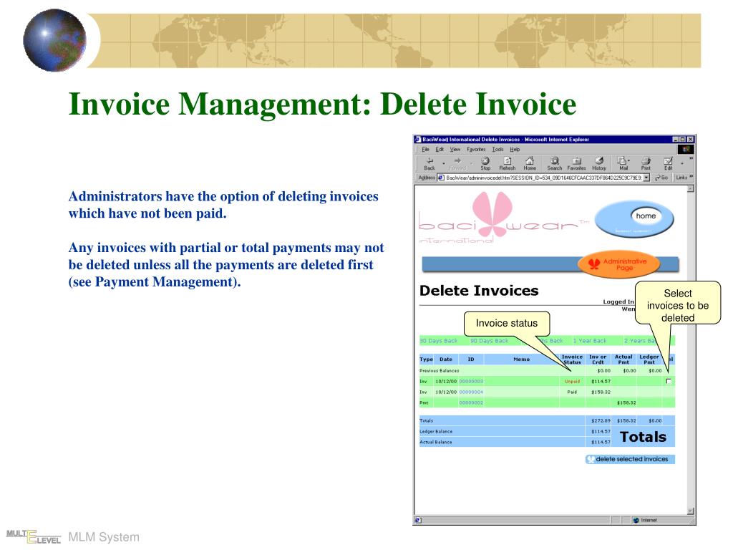Screen dimensions: 733x550
Task: Open the Favorites menu in menu bar
Action: [x=476, y=150]
